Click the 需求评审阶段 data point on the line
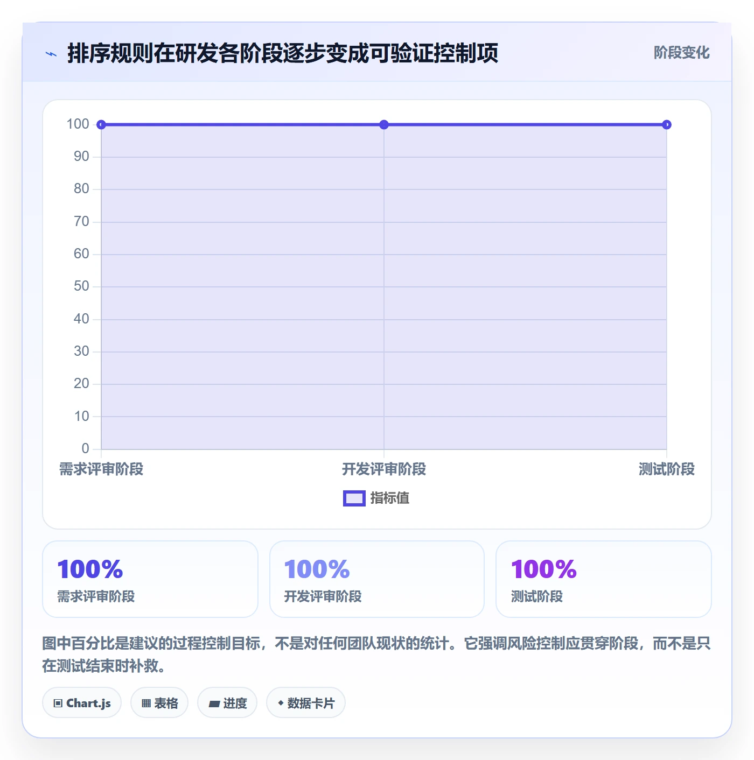The image size is (754, 760). point(101,125)
